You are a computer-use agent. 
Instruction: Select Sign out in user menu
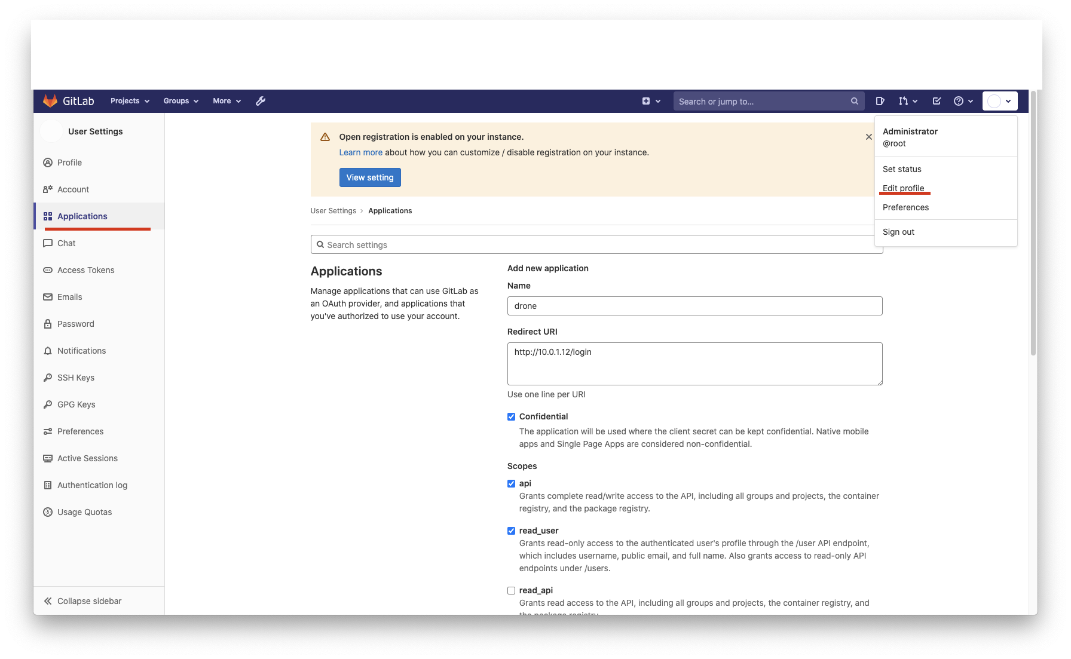(898, 232)
